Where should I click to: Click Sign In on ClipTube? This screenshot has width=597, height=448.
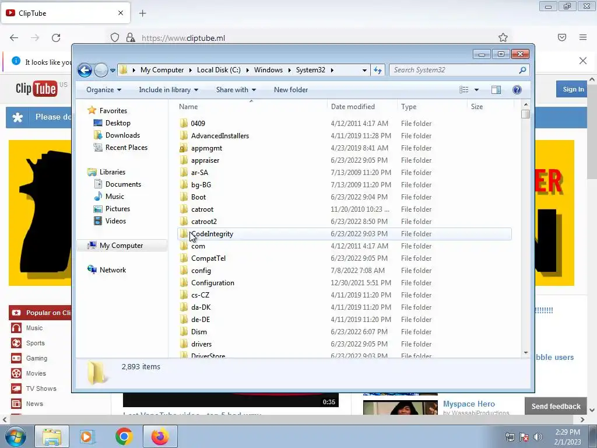(573, 89)
